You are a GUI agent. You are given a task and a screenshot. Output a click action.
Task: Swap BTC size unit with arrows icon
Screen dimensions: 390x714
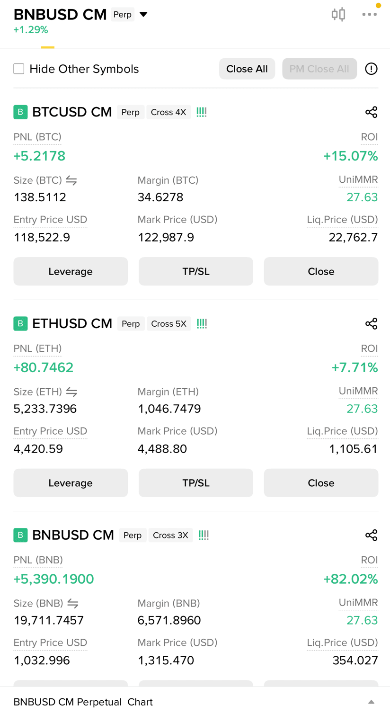pos(71,180)
